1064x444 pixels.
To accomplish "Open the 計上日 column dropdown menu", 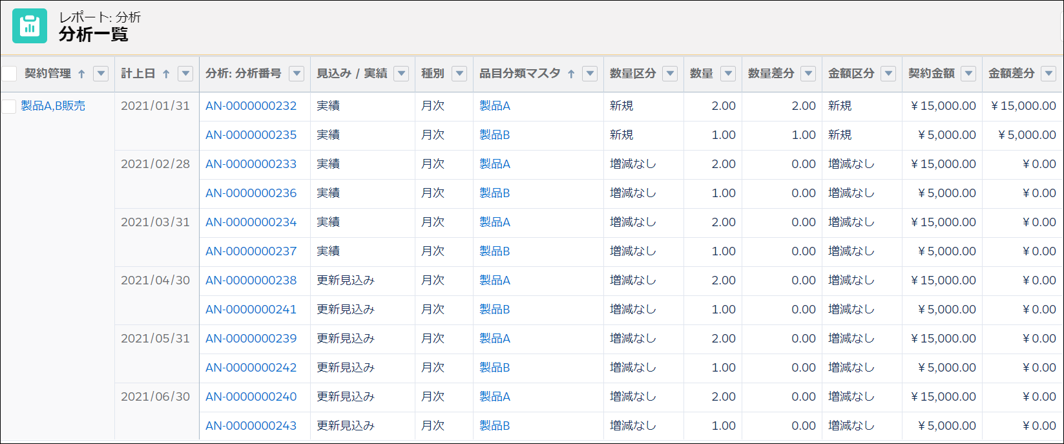I will point(185,74).
